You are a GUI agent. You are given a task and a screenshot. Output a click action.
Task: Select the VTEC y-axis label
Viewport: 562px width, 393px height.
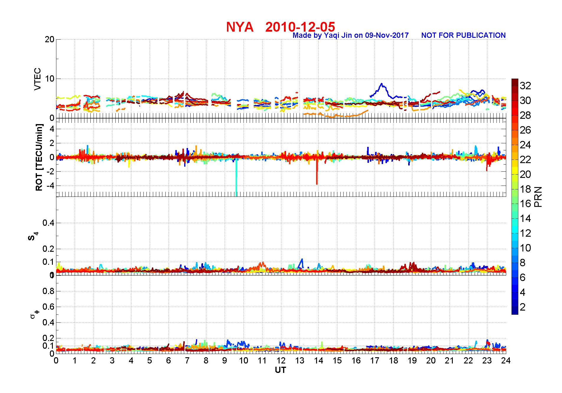pyautogui.click(x=37, y=79)
